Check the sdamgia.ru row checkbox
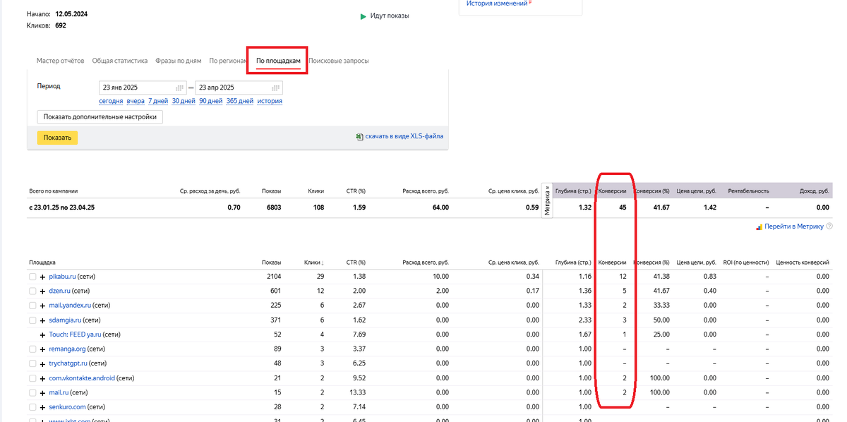This screenshot has height=422, width=847. [32, 320]
